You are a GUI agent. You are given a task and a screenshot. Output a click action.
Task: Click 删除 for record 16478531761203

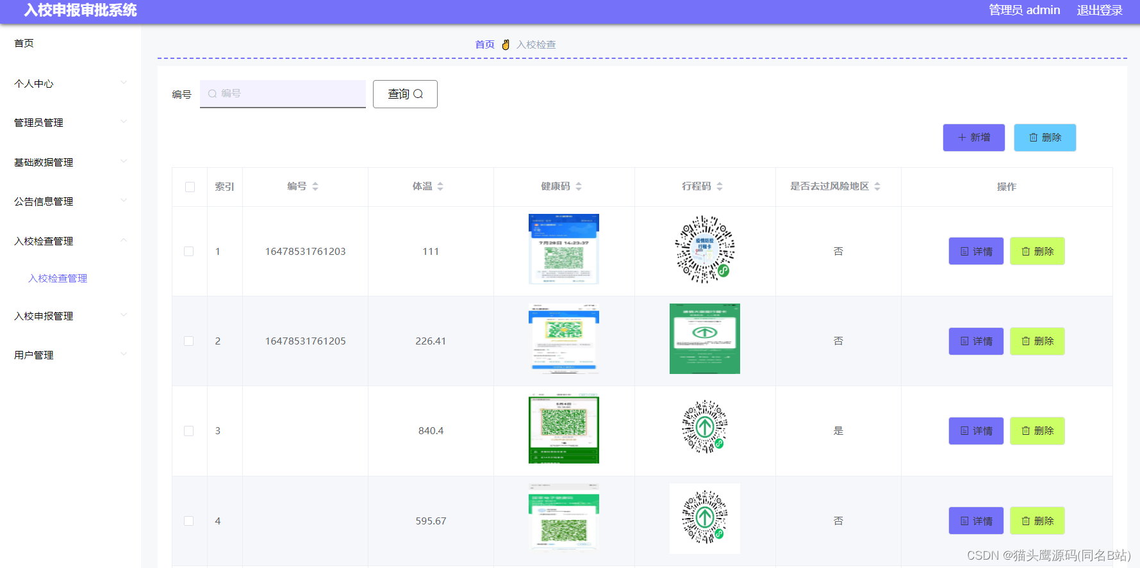(x=1037, y=251)
